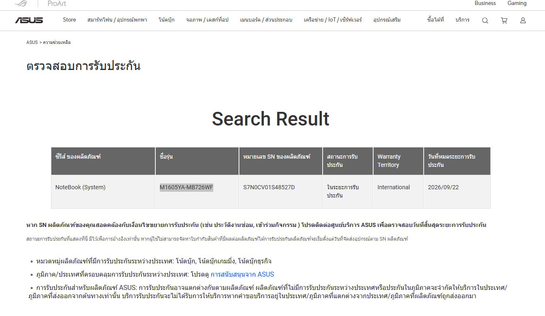Click serial number S7N0CV01S48527D
The width and height of the screenshot is (545, 316).
[x=269, y=187]
